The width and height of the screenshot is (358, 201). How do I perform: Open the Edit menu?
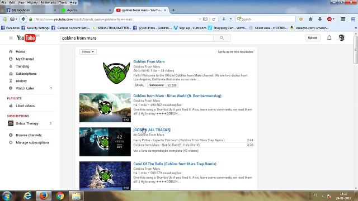coord(12,2)
